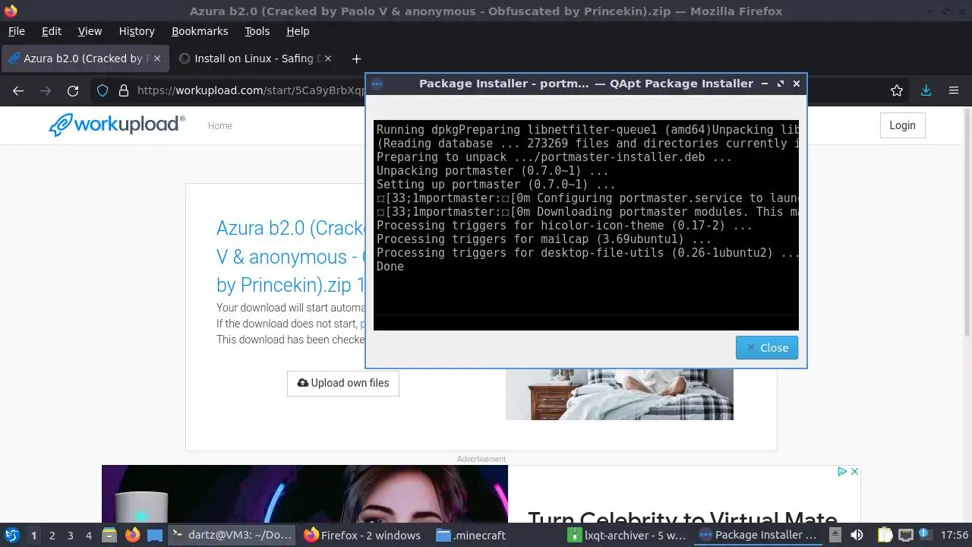Click the workupload logo
Screen dimensions: 972x547
coord(117,125)
